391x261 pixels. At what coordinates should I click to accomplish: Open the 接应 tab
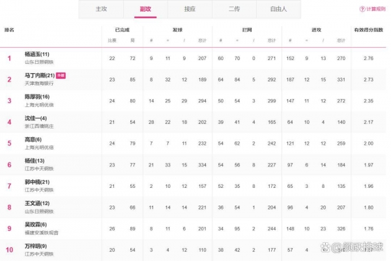point(190,9)
